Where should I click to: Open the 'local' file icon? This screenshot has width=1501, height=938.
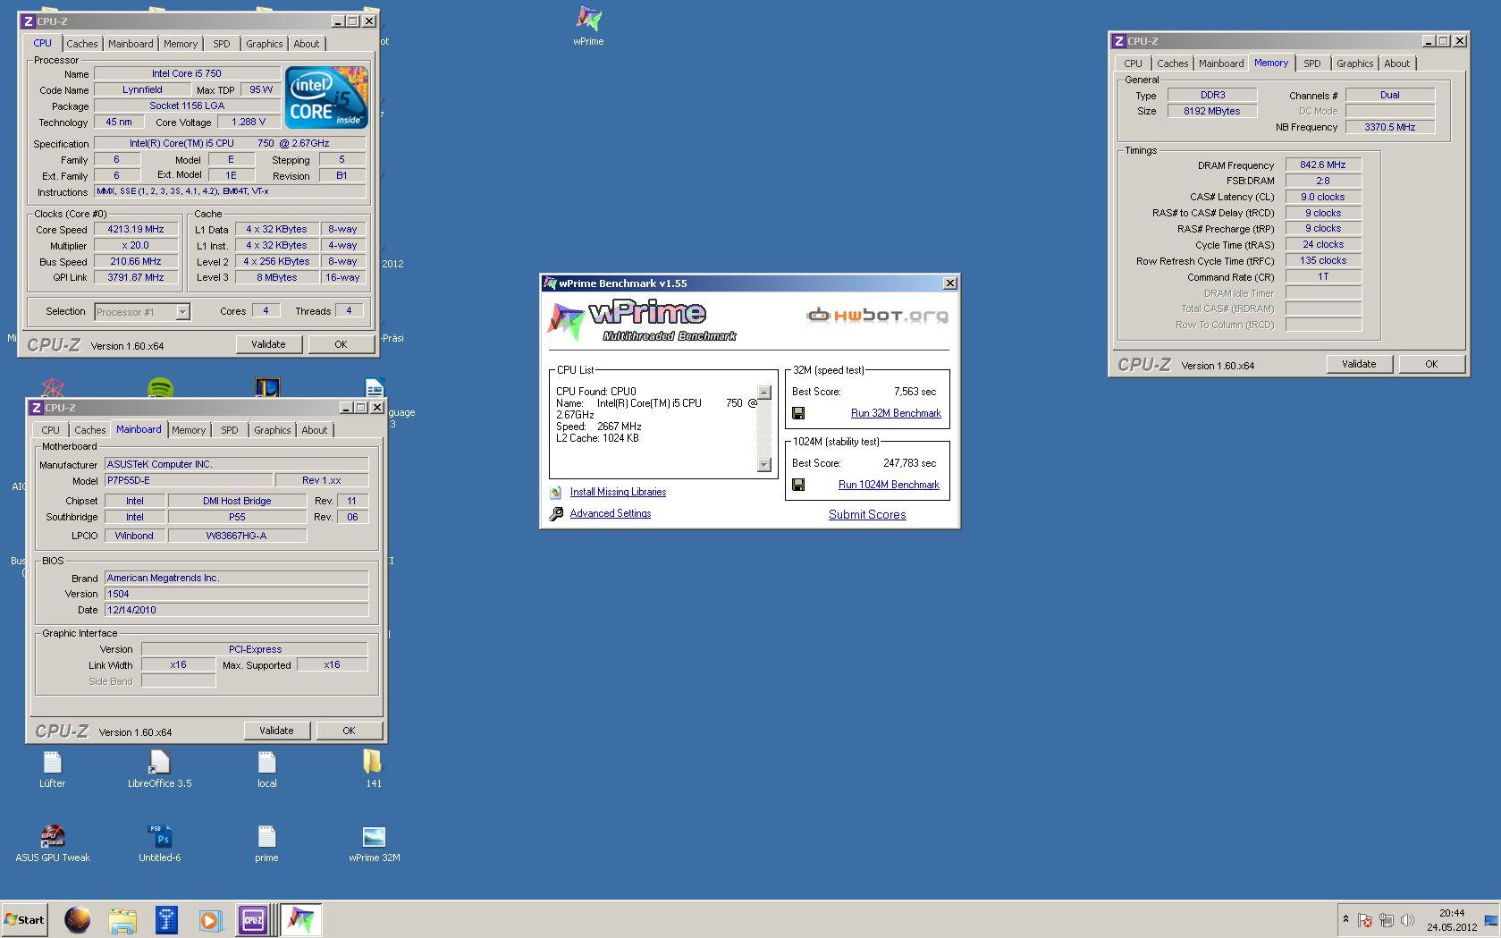click(266, 762)
